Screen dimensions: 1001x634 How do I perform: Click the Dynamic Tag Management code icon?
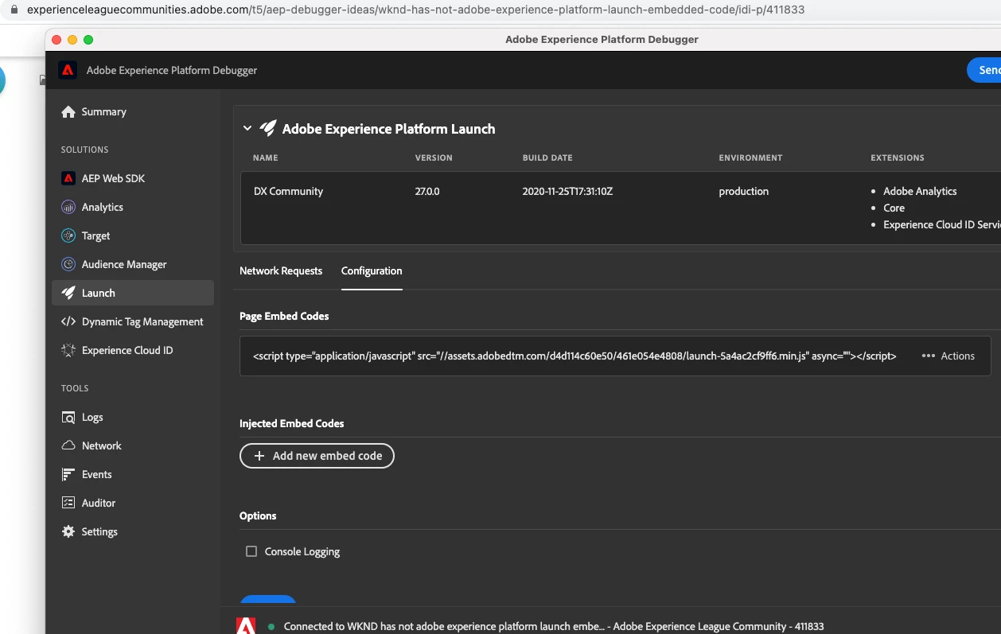68,322
